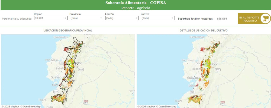Click 'Superficie Total en hectáreas:' label
The width and height of the screenshot is (271, 108).
[x=196, y=19]
